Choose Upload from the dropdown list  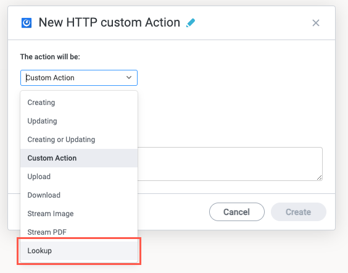79,177
